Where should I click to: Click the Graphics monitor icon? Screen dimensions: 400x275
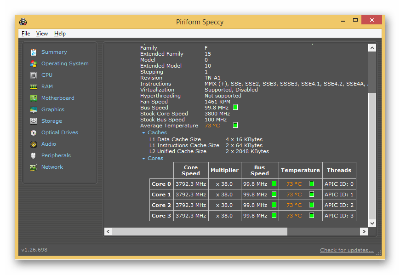[x=34, y=109]
